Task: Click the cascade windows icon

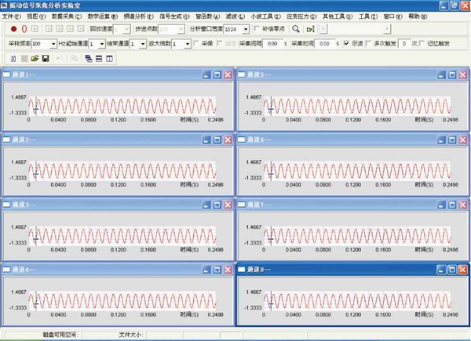Action: coord(87,58)
